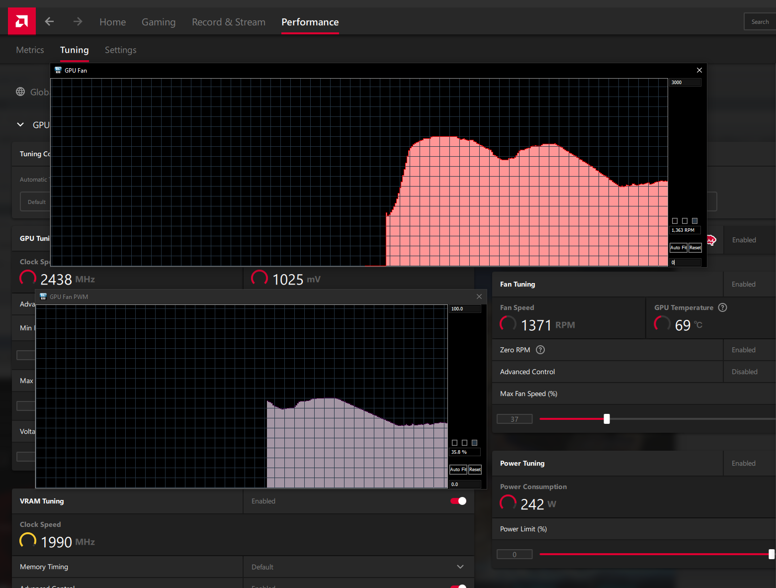776x588 pixels.
Task: Toggle blue-filled square checkbox in GPU Fan window
Action: point(694,221)
